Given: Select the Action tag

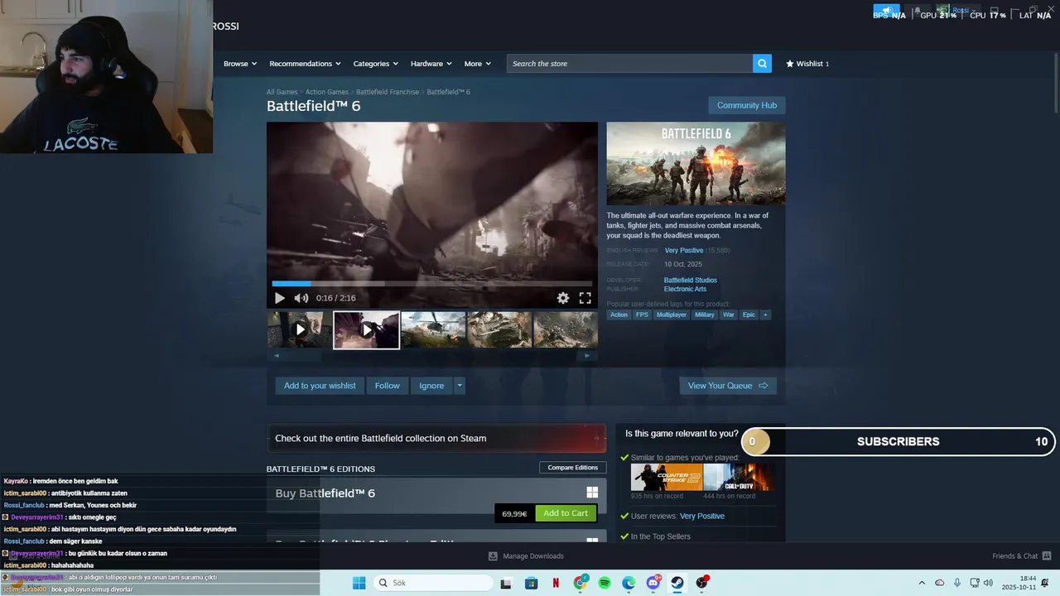Looking at the screenshot, I should (x=619, y=315).
